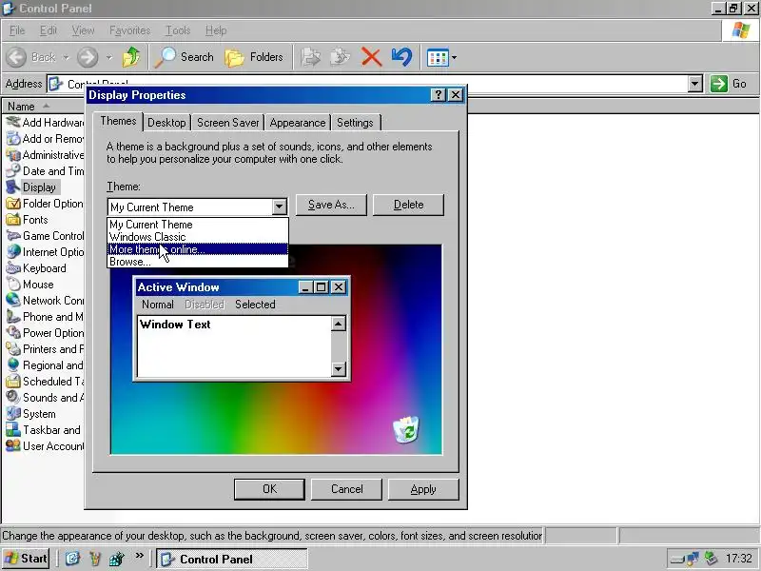Open the Tools menu
This screenshot has height=571, width=761.
[178, 30]
